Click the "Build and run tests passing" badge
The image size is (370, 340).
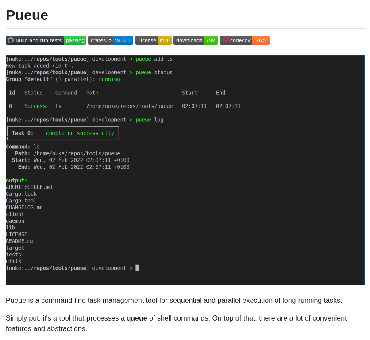(46, 40)
